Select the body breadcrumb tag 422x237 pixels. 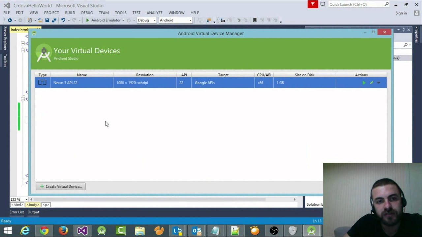coord(33,205)
